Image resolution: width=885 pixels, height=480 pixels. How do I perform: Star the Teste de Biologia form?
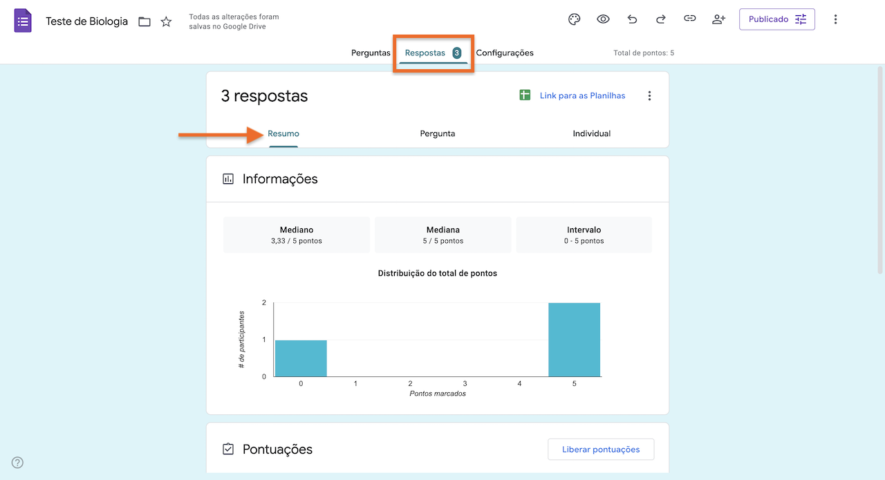[x=166, y=21]
